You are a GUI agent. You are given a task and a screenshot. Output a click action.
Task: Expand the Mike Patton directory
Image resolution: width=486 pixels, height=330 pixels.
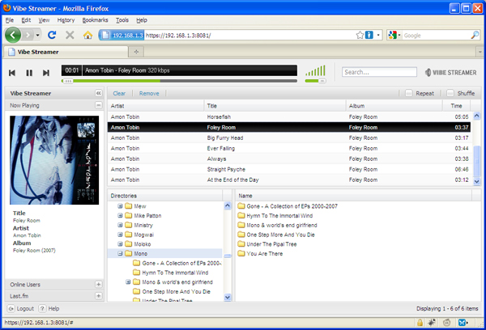point(120,215)
